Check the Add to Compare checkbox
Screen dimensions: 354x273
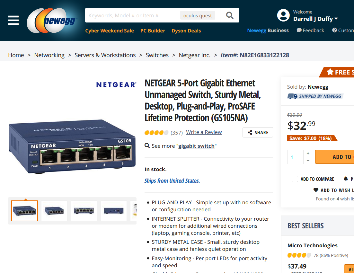(295, 179)
